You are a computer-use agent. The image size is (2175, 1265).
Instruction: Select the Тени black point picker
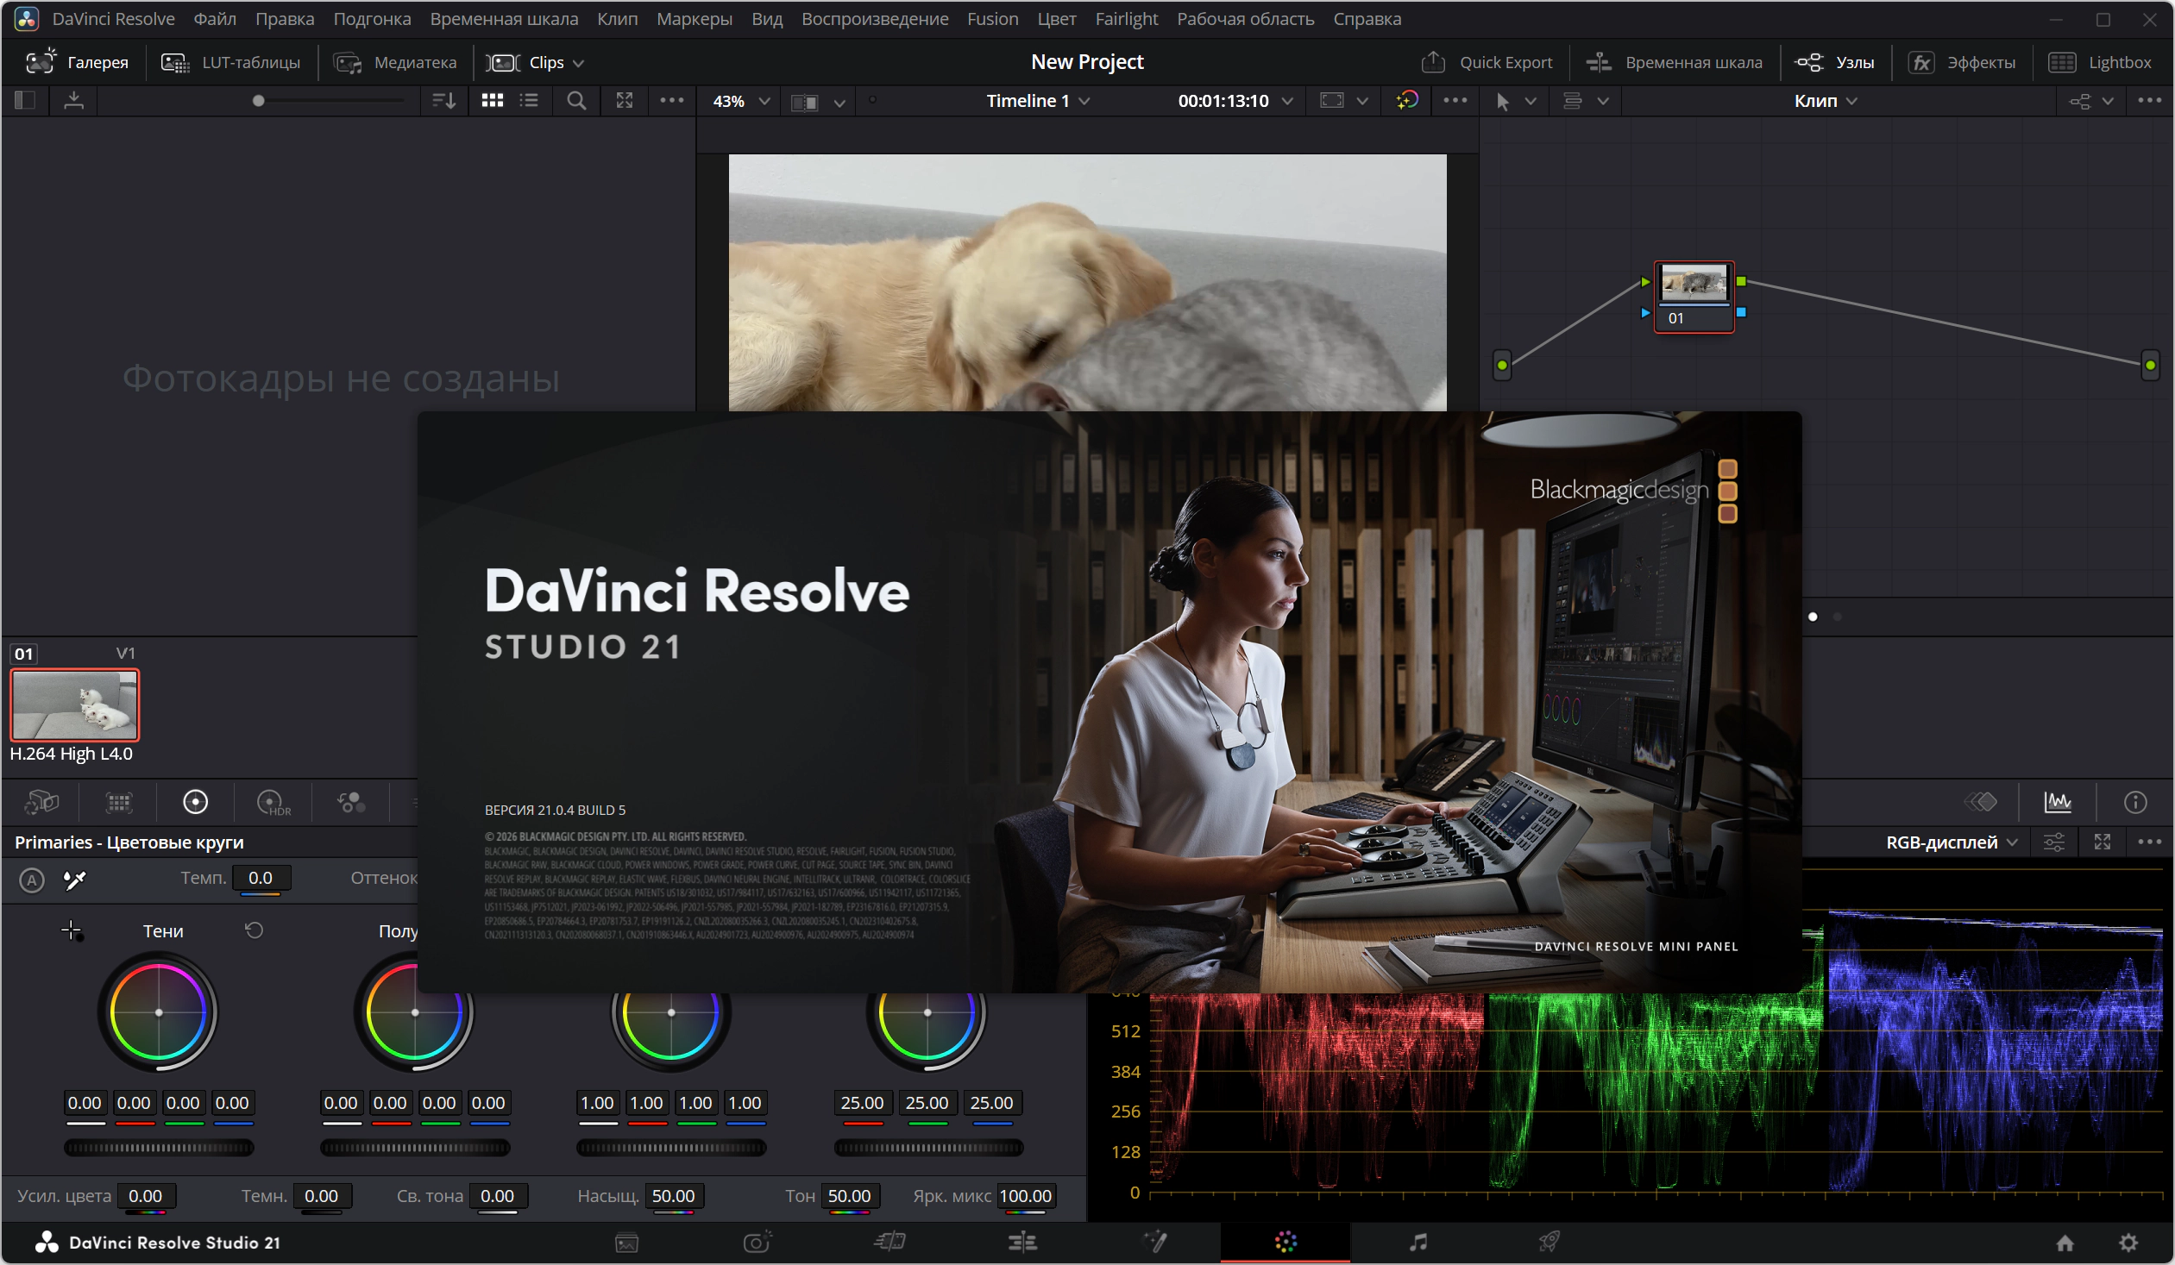[72, 930]
